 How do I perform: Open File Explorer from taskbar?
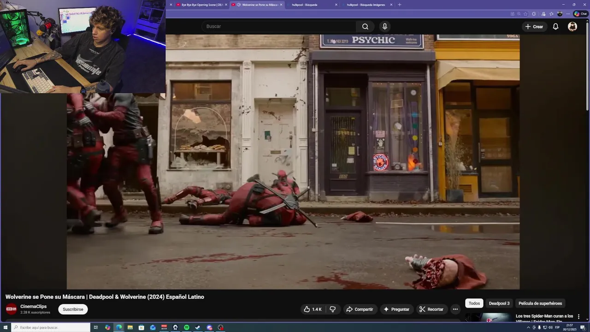coord(130,327)
